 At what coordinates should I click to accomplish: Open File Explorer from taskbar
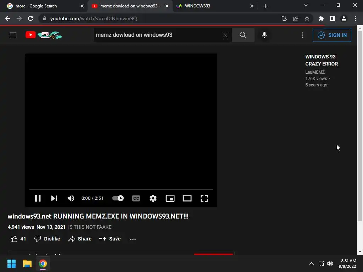[x=27, y=263]
